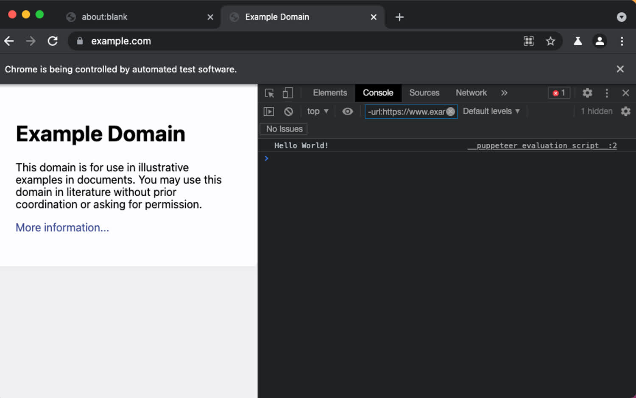Screen dimensions: 636x398
Task: Select the Console panel tab
Action: pyautogui.click(x=378, y=93)
